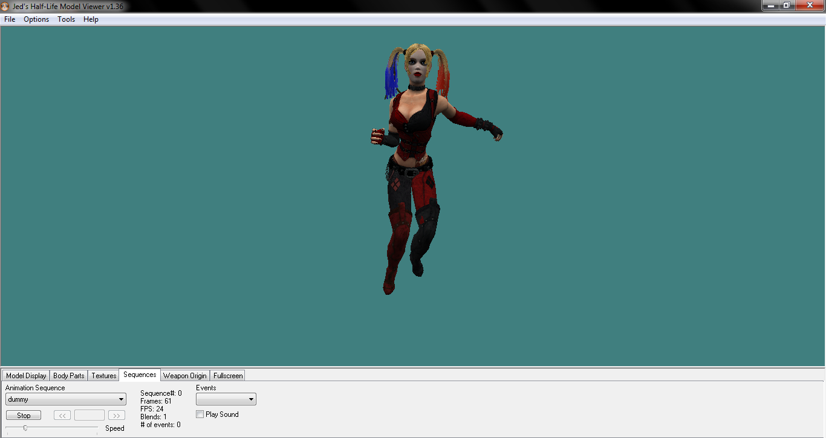Click the frame number input field
The image size is (826, 438).
click(x=89, y=415)
